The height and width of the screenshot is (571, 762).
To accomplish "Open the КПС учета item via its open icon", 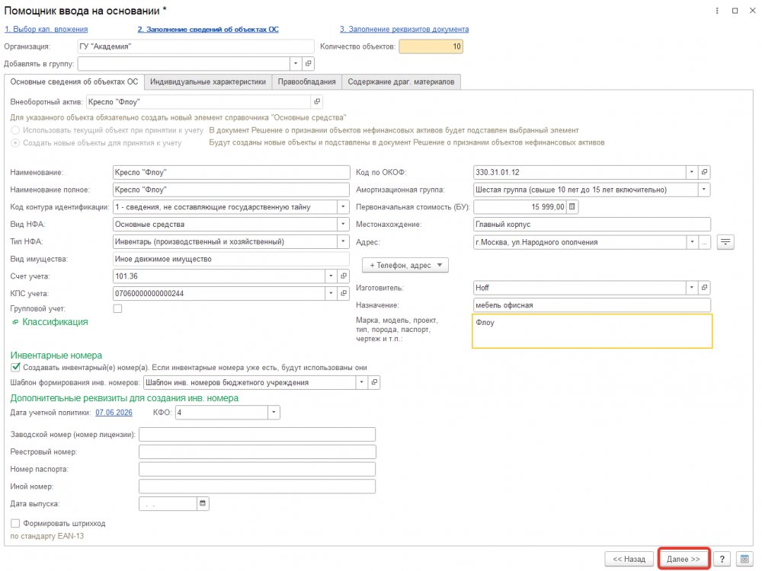I will pyautogui.click(x=344, y=293).
